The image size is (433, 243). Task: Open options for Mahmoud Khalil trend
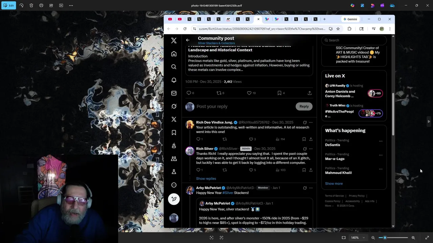[381, 169]
